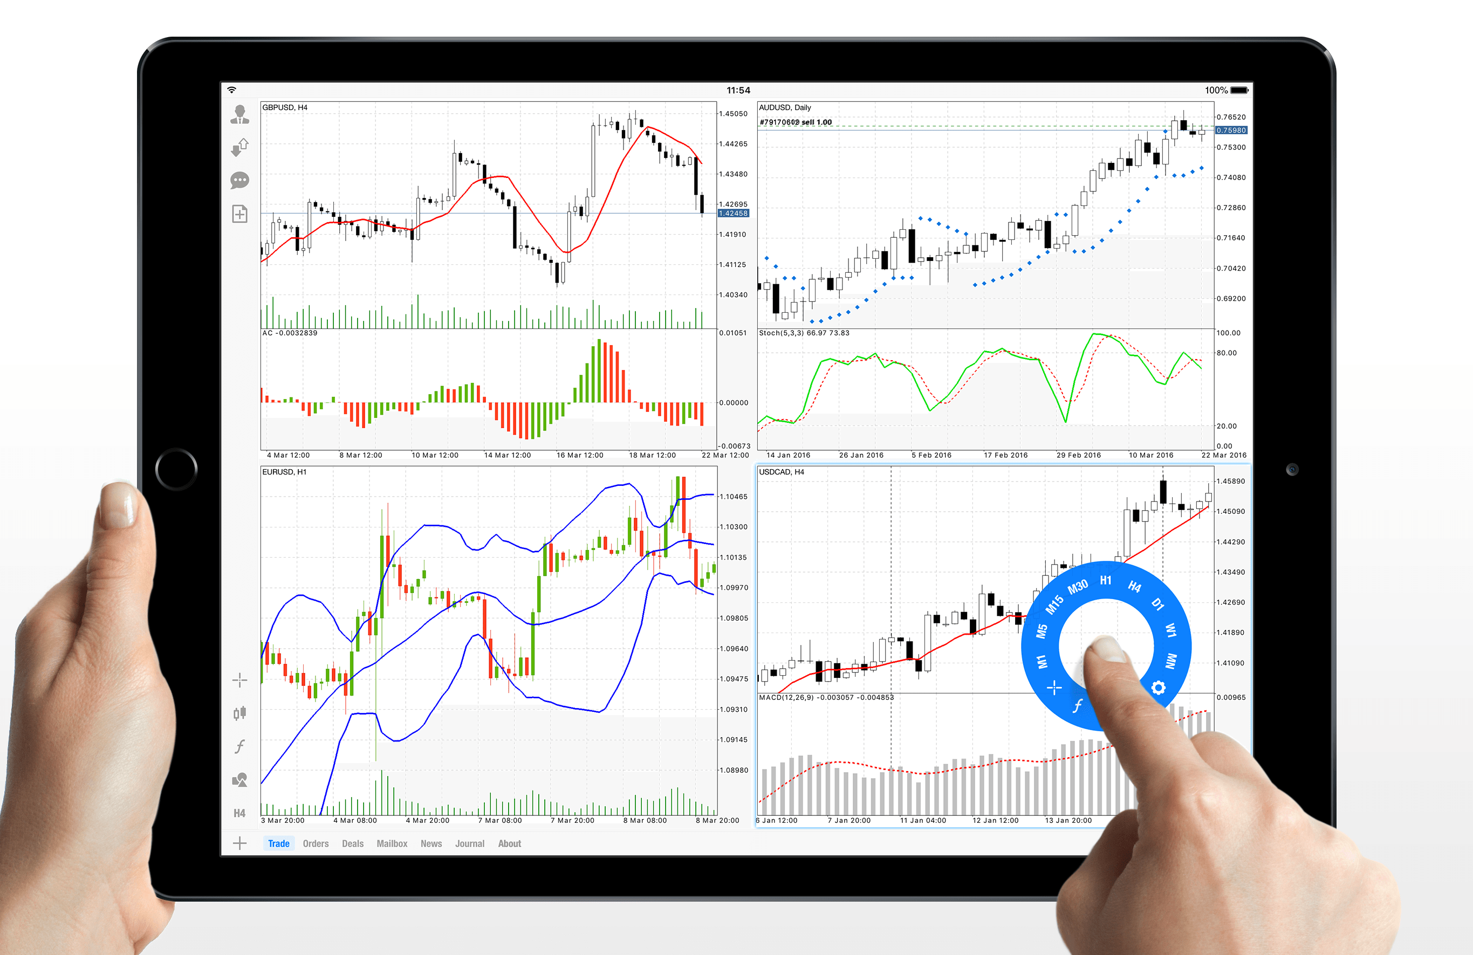1473x955 pixels.
Task: Open the chat speech bubble icon
Action: click(x=239, y=181)
